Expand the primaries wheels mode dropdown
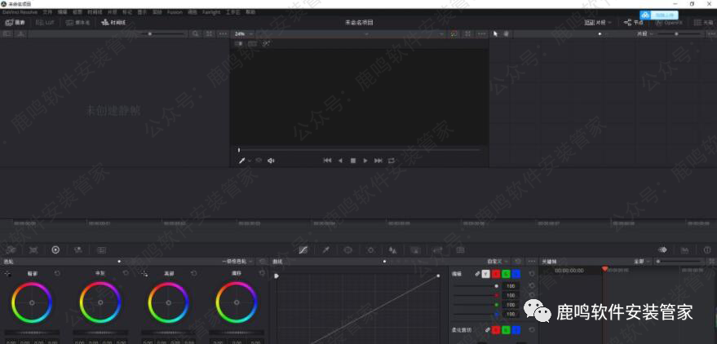The height and width of the screenshot is (344, 717). click(x=237, y=262)
